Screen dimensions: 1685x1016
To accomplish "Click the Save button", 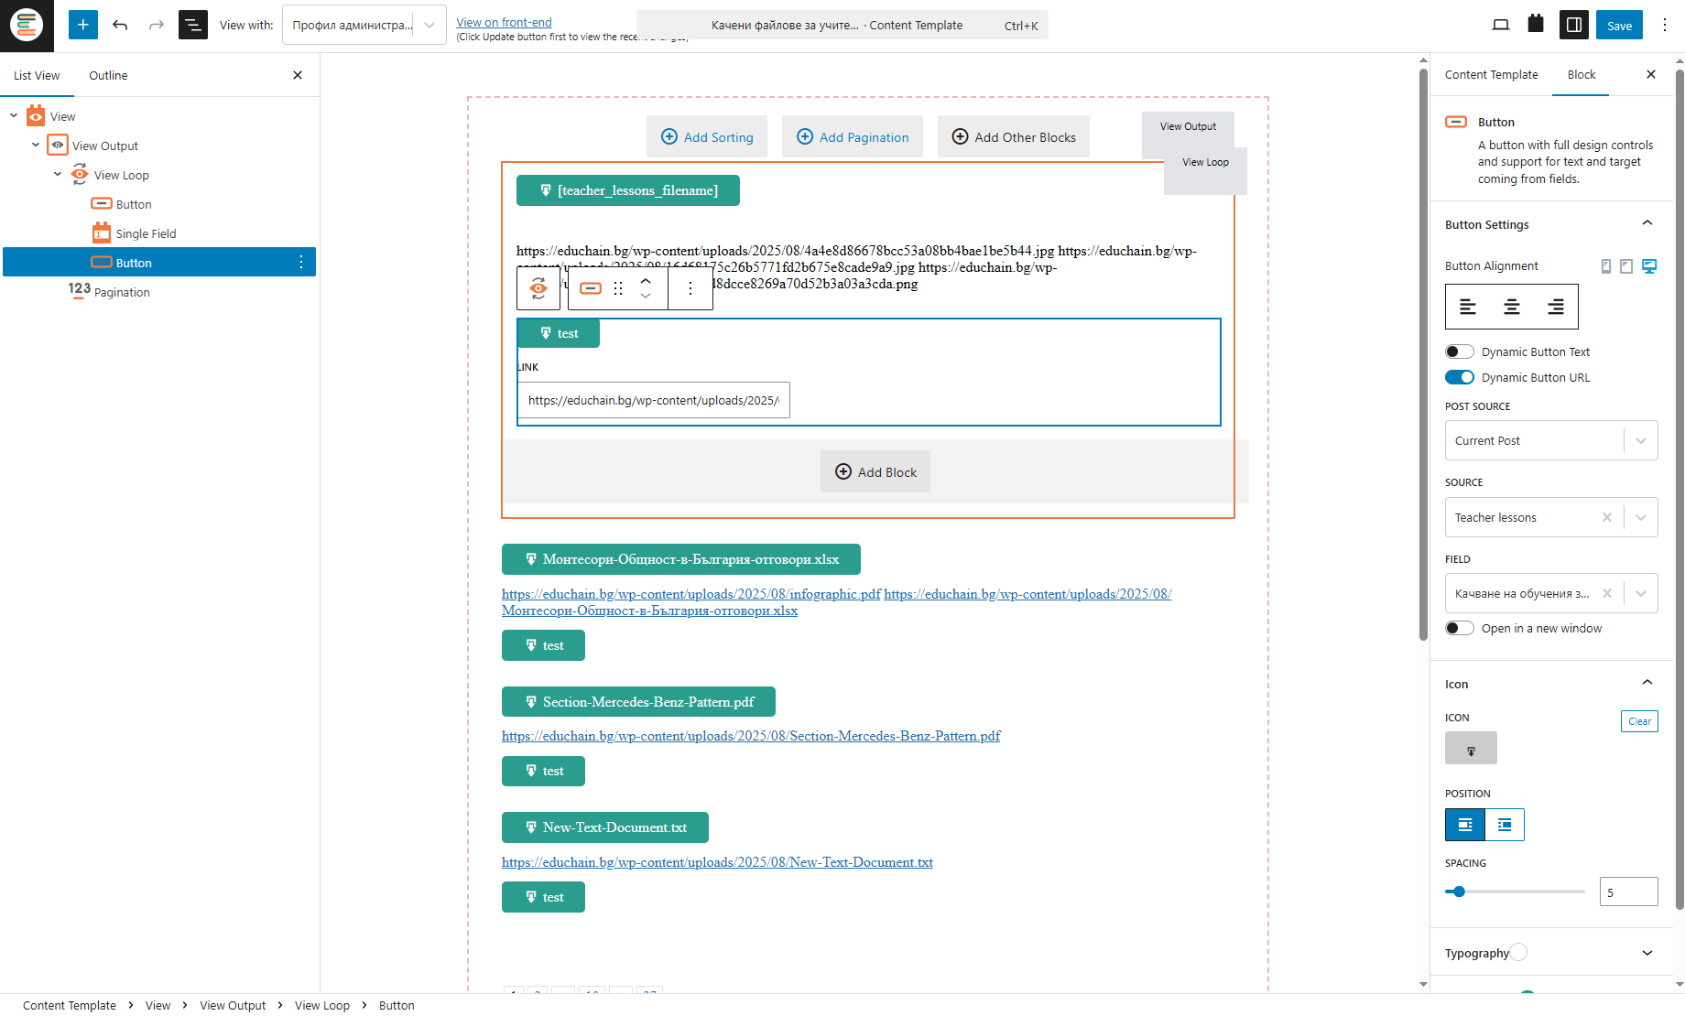I will click(x=1618, y=26).
